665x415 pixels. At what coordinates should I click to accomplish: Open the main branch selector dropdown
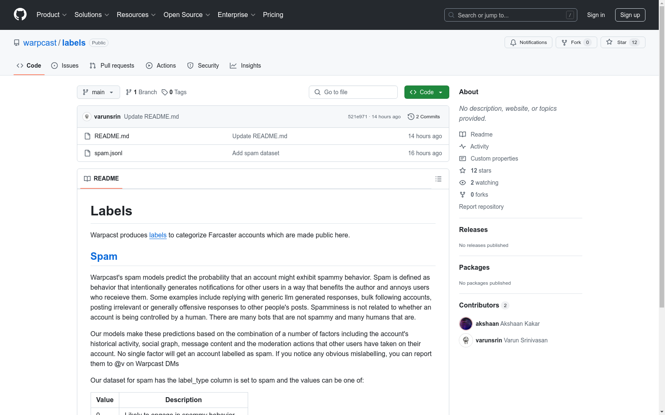coord(99,92)
